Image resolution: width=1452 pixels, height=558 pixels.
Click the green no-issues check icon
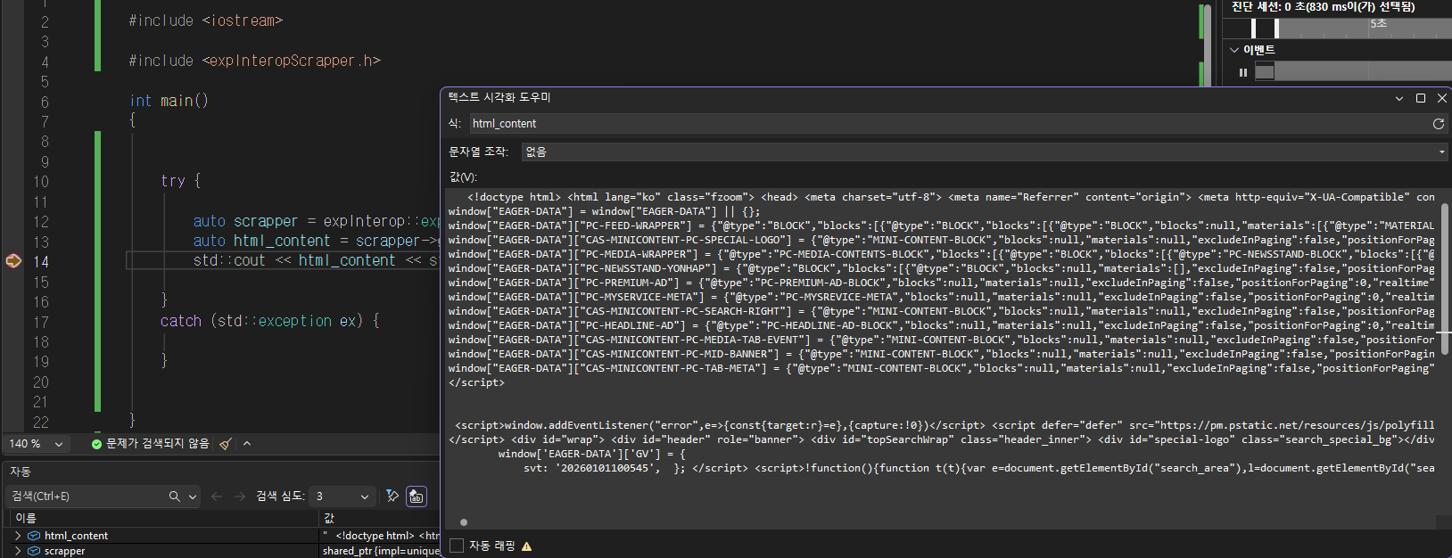click(96, 444)
